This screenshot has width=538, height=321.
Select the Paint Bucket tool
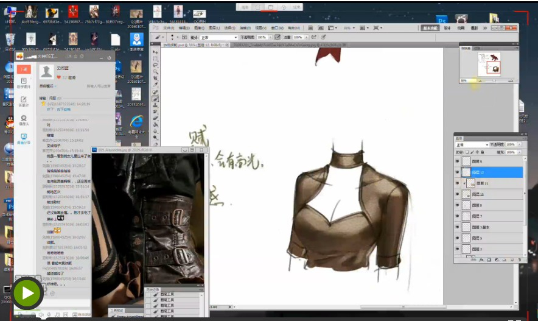tap(155, 125)
